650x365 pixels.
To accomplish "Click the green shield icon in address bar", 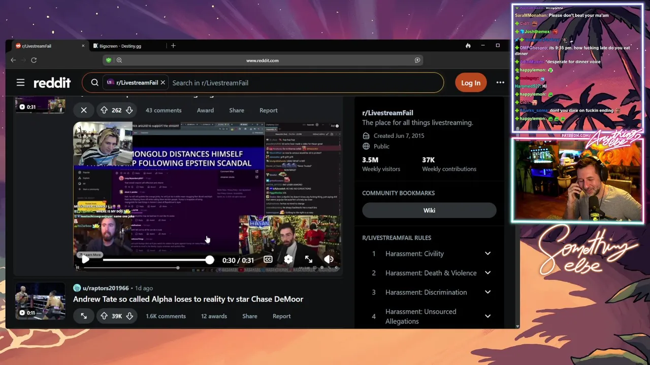I will 108,60.
